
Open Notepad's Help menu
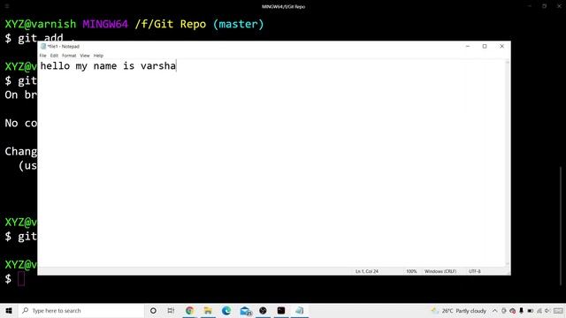(98, 56)
